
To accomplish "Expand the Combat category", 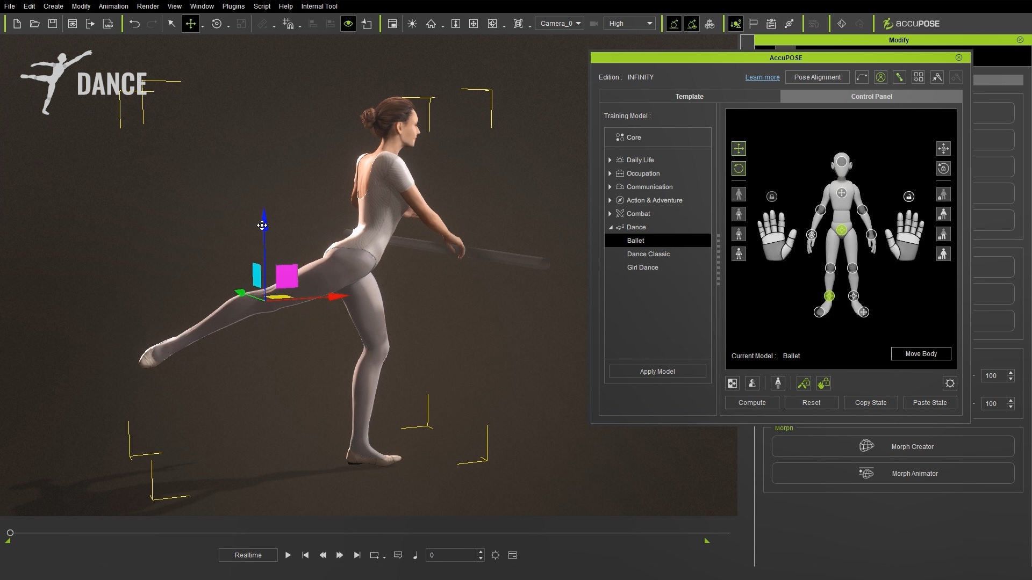I will [x=610, y=214].
